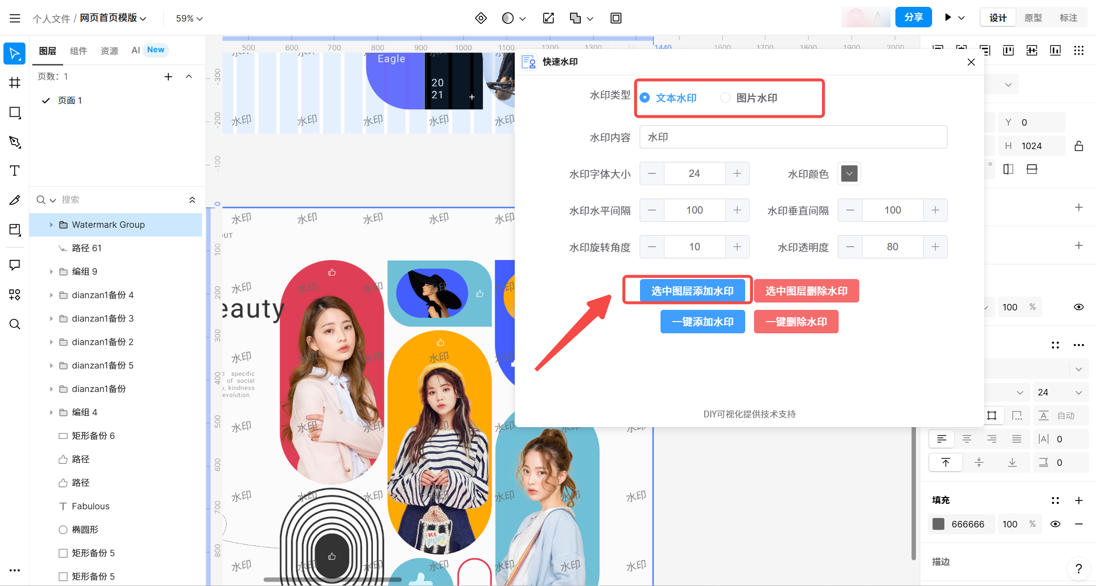Image resolution: width=1096 pixels, height=586 pixels.
Task: Switch to the 资源 tab
Action: click(x=109, y=51)
